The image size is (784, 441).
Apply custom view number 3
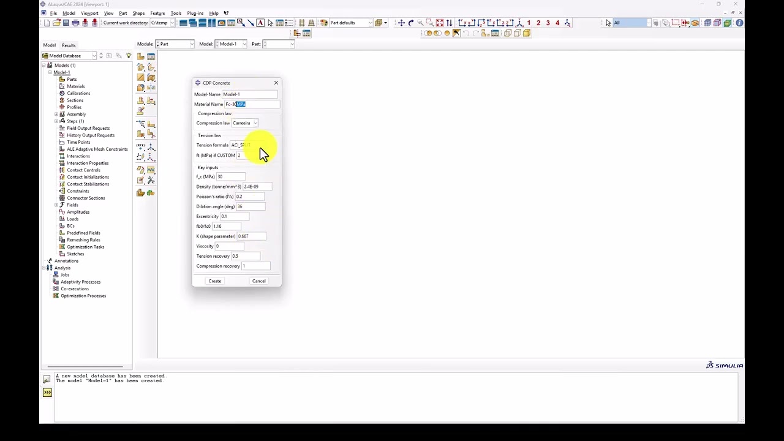548,23
